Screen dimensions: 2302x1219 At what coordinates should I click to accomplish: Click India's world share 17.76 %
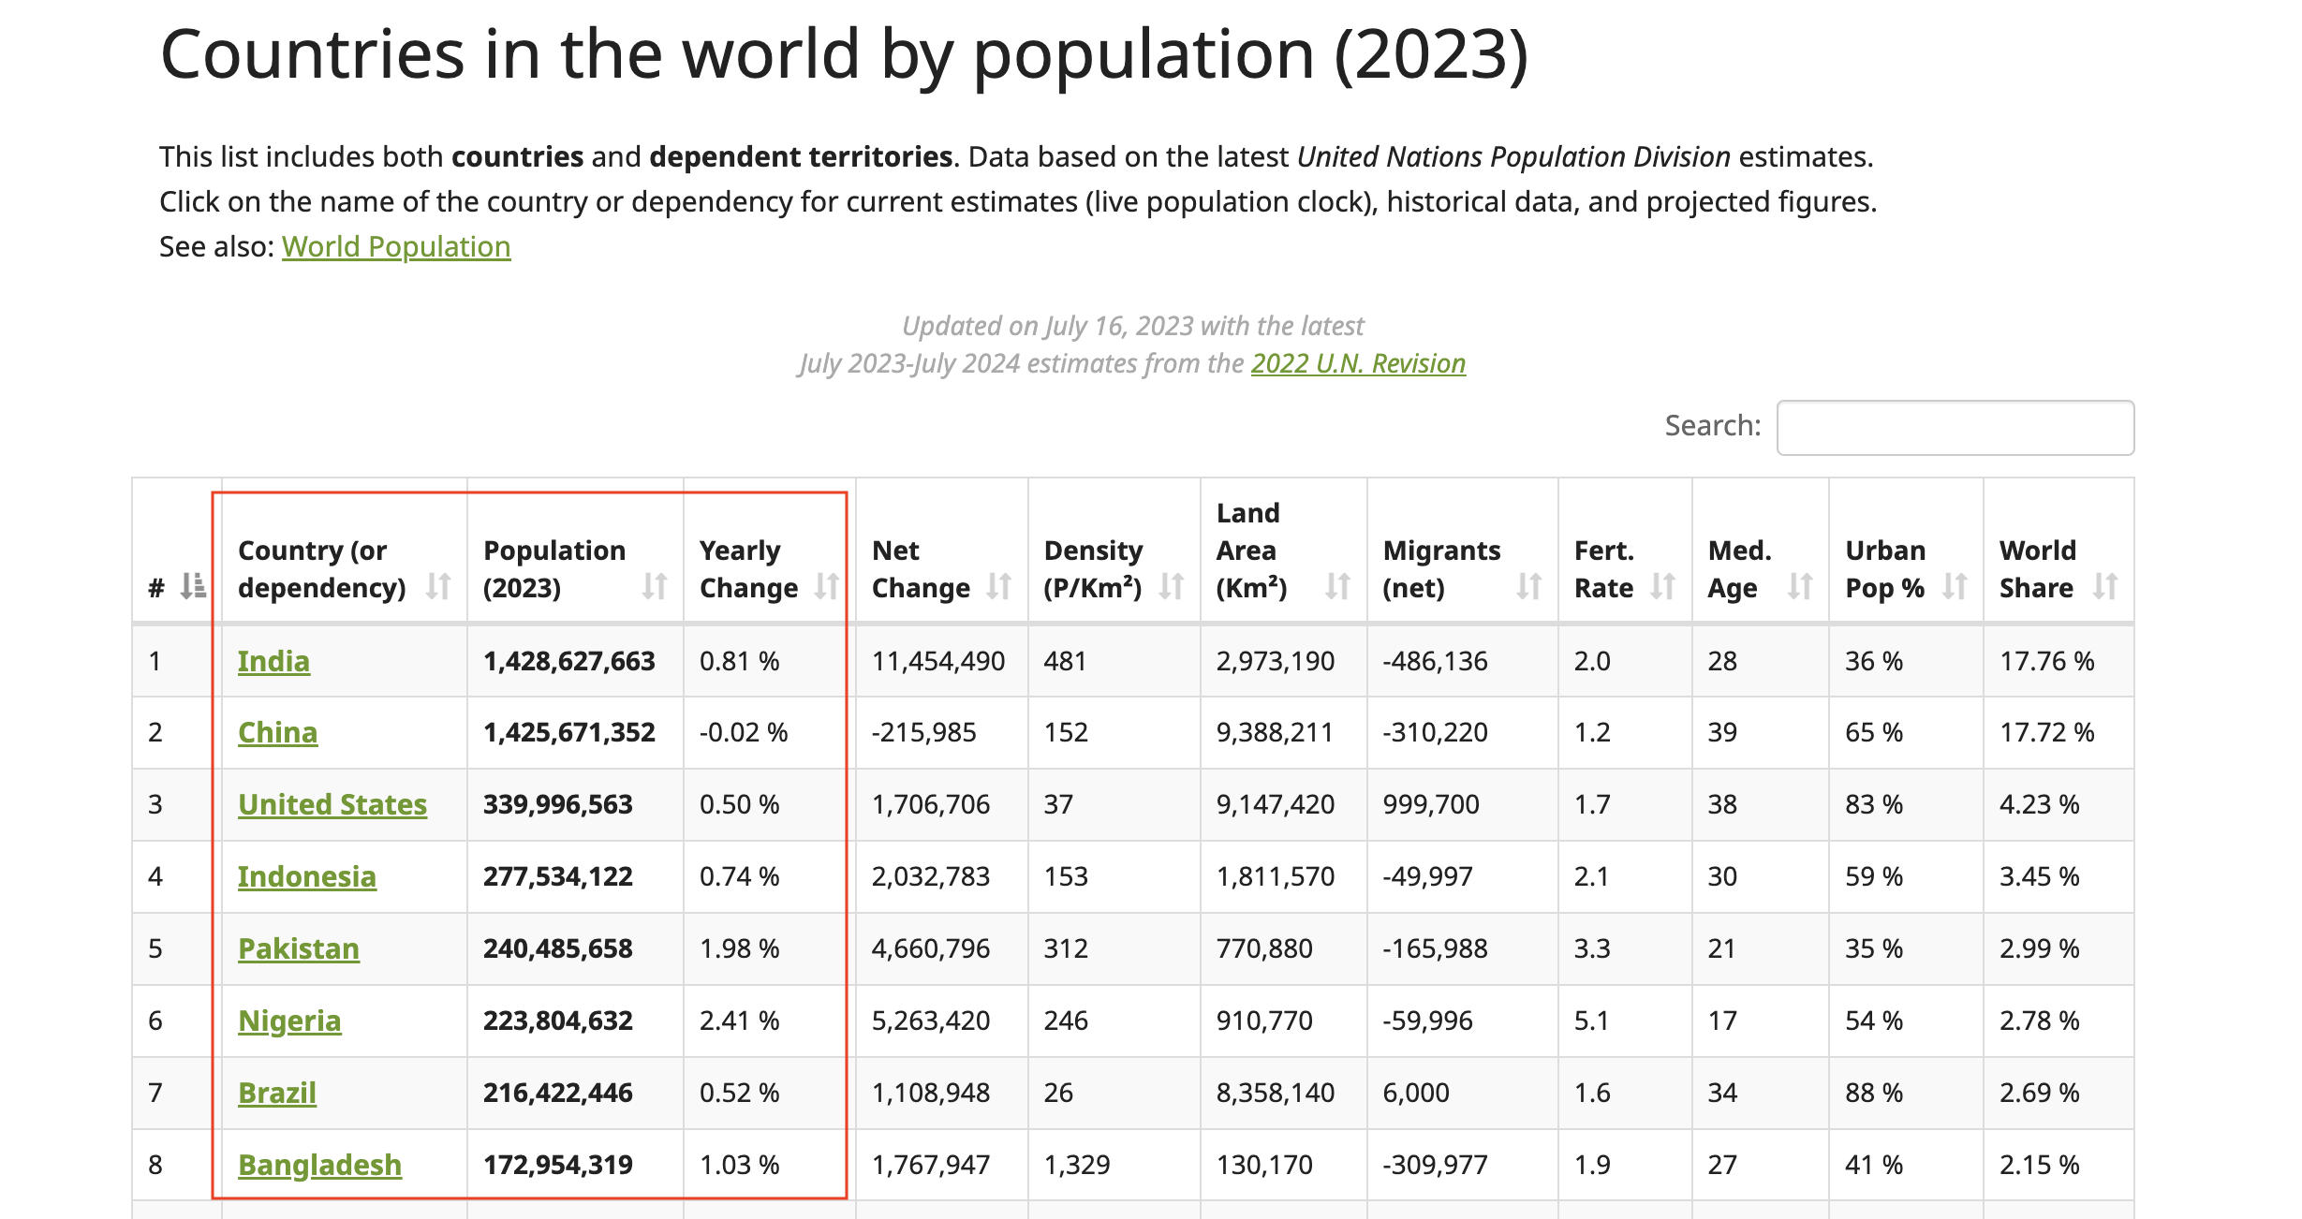[2047, 661]
